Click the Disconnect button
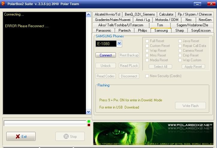Screen dimensions: 217x148 pos(129,76)
